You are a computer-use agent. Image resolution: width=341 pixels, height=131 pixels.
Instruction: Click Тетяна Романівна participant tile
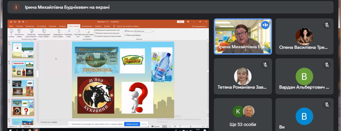[x=243, y=76]
